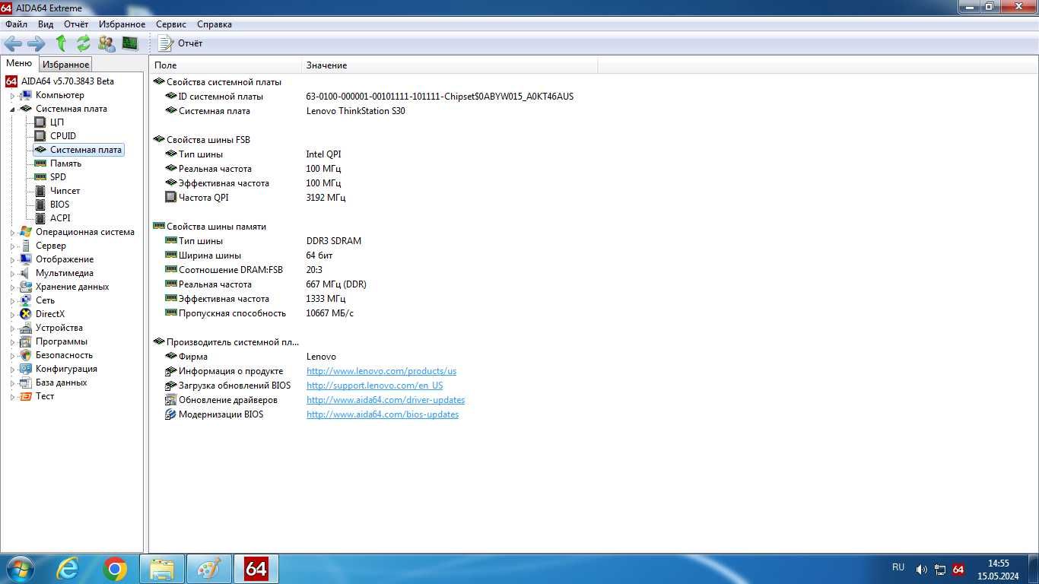Click the Отчёт report toolbar button
Viewport: 1039px width, 584px height.
180,43
